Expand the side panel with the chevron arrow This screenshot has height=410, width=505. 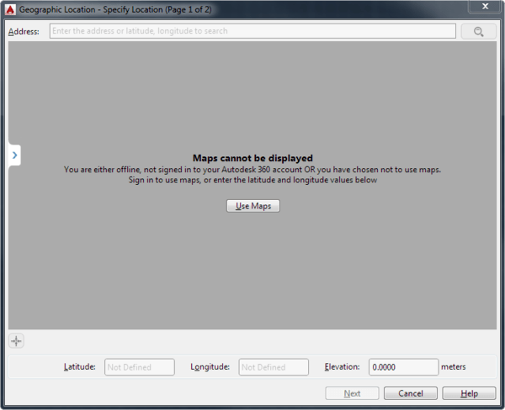coord(14,155)
